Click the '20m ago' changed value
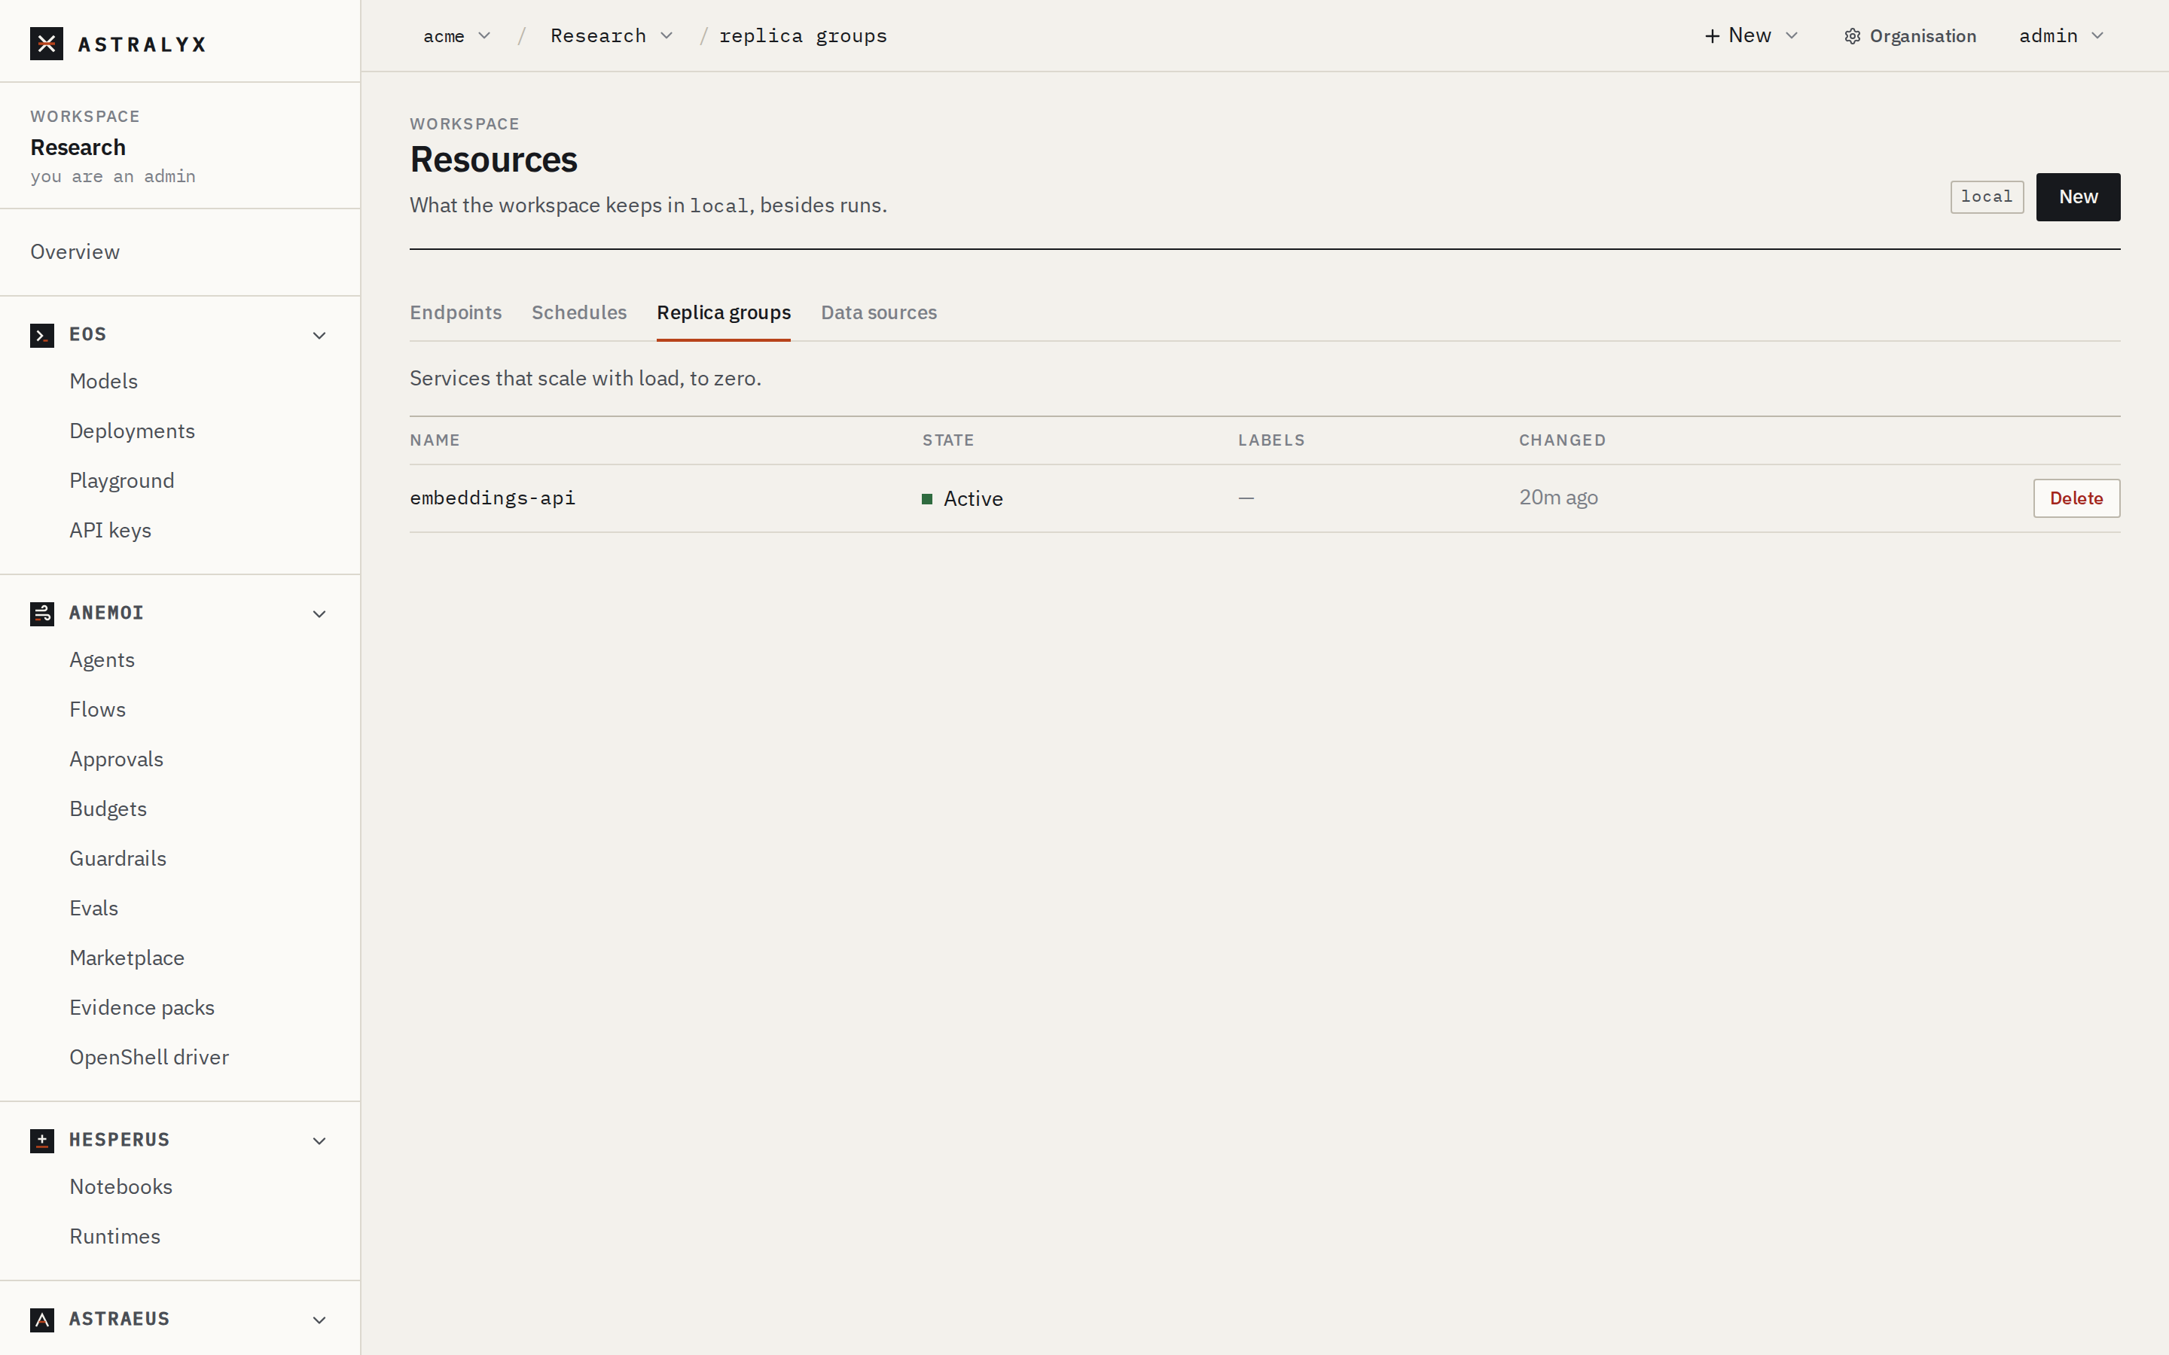Screen dimensions: 2169x1355 (x=1557, y=498)
